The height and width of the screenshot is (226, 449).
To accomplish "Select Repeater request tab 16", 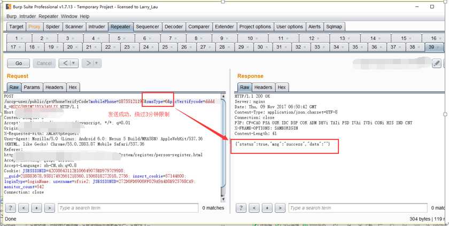I will [433, 38].
